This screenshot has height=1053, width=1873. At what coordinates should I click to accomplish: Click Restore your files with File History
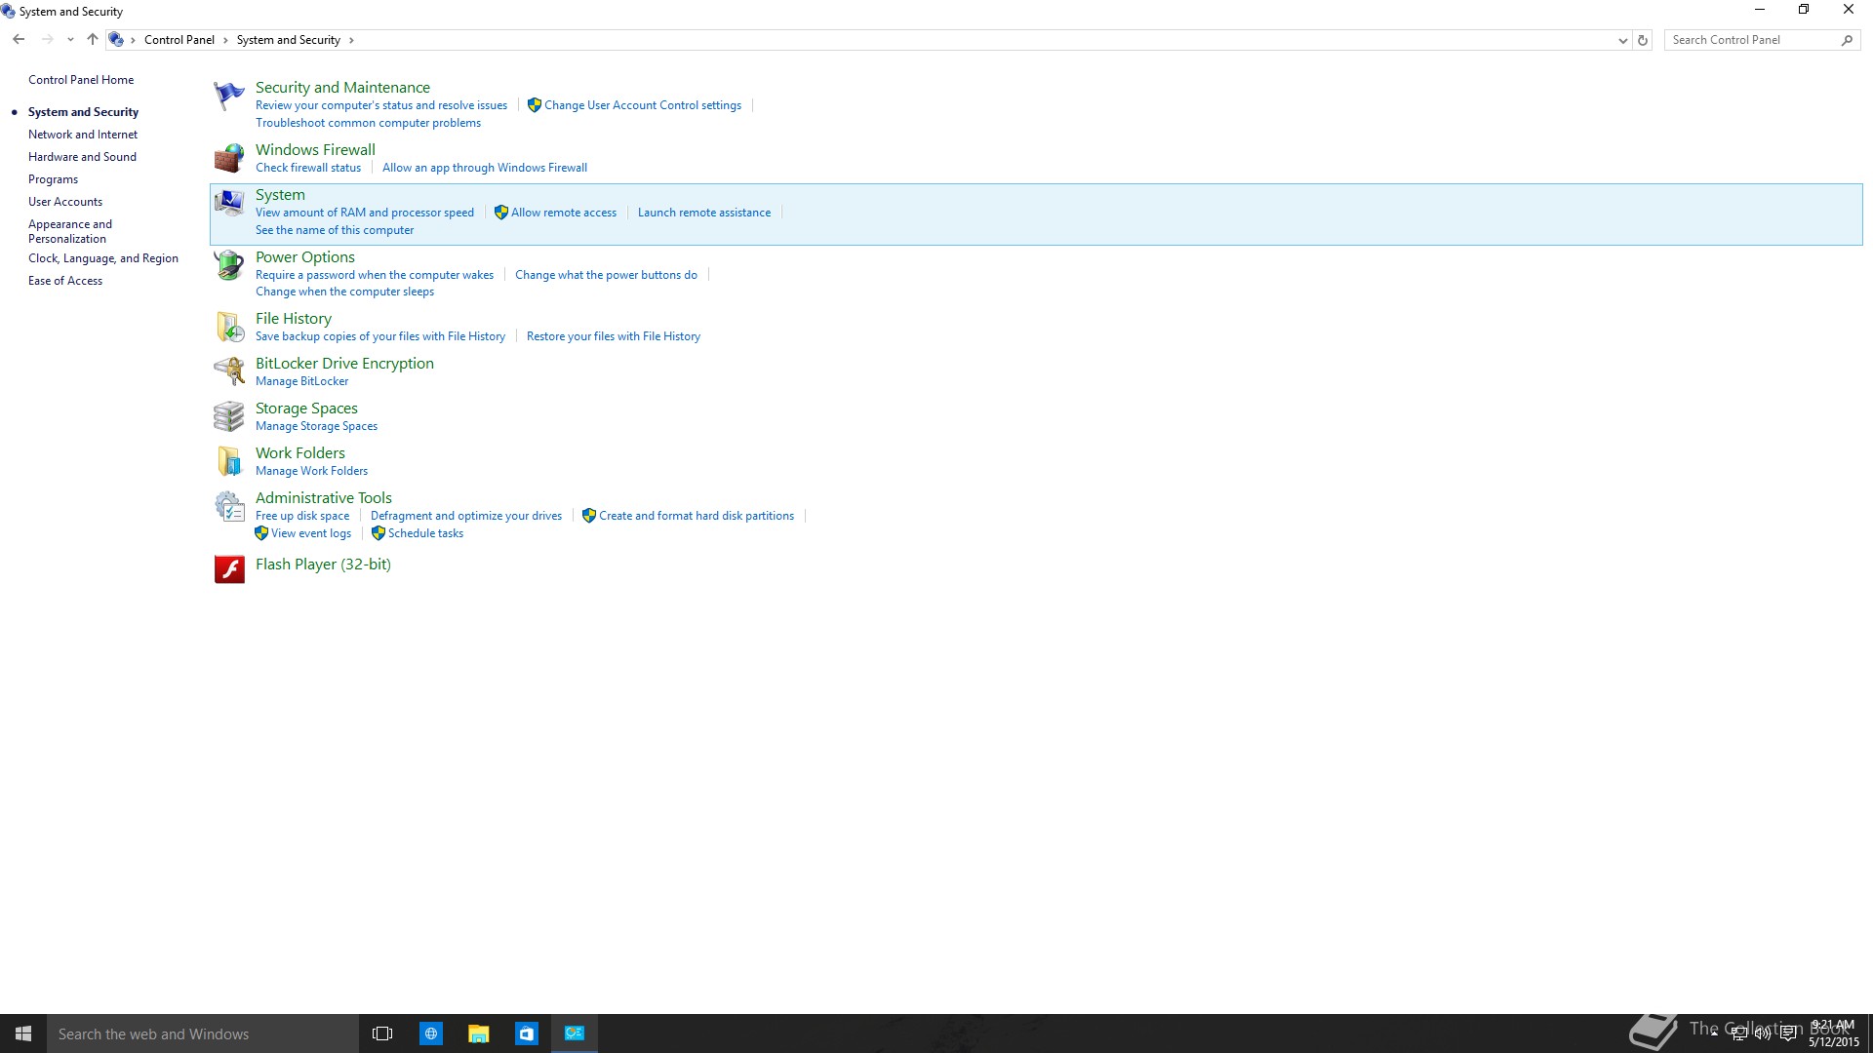614,336
